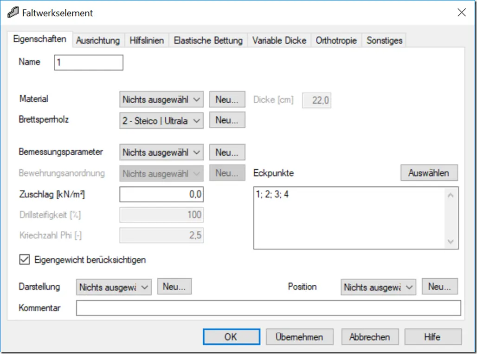Select the Orthotropie tab
Screen dimensions: 477x354
[x=336, y=40]
